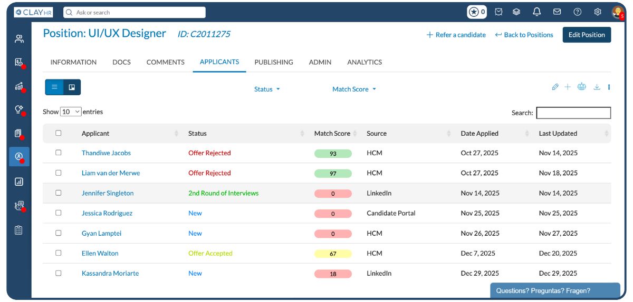633x302 pixels.
Task: Click the plus add applicant icon
Action: click(x=568, y=87)
